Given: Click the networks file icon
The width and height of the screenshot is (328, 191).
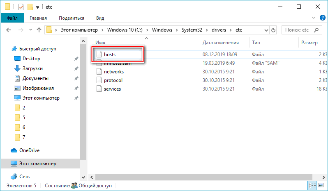Looking at the screenshot, I should [99, 71].
